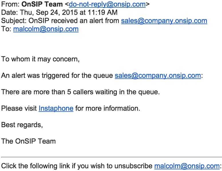The height and width of the screenshot is (171, 222).
Task: Click the horizontal divider above the unsubscribe text
Action: [x=111, y=157]
